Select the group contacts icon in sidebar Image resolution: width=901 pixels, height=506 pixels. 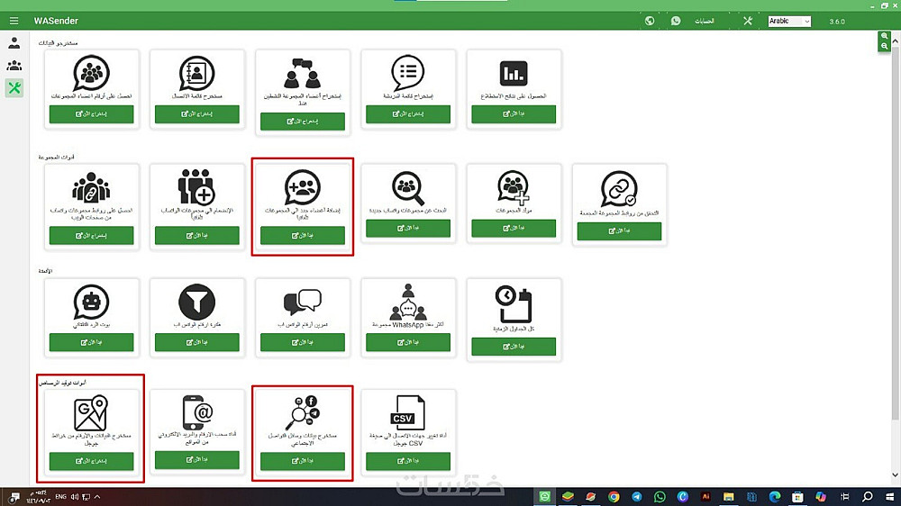click(14, 65)
